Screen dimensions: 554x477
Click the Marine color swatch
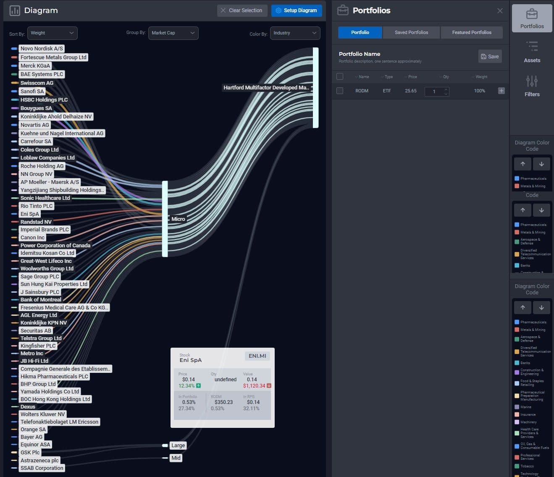click(517, 407)
